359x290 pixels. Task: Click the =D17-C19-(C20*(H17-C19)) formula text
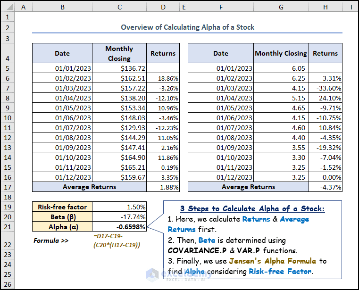click(x=117, y=240)
